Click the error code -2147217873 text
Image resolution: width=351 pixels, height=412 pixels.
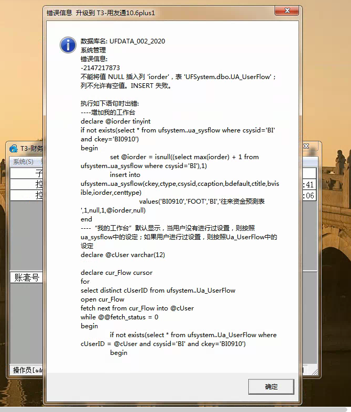tap(100, 68)
